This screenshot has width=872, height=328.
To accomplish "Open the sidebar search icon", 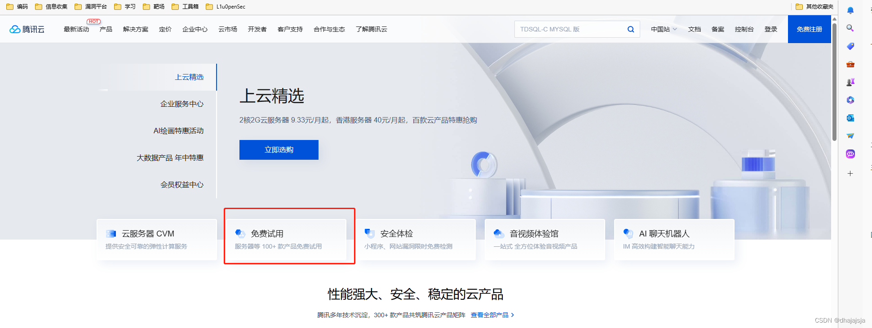I will click(x=850, y=28).
